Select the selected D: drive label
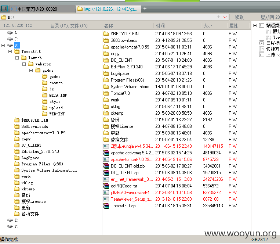Screen dimensions: 280x244 (17, 45)
